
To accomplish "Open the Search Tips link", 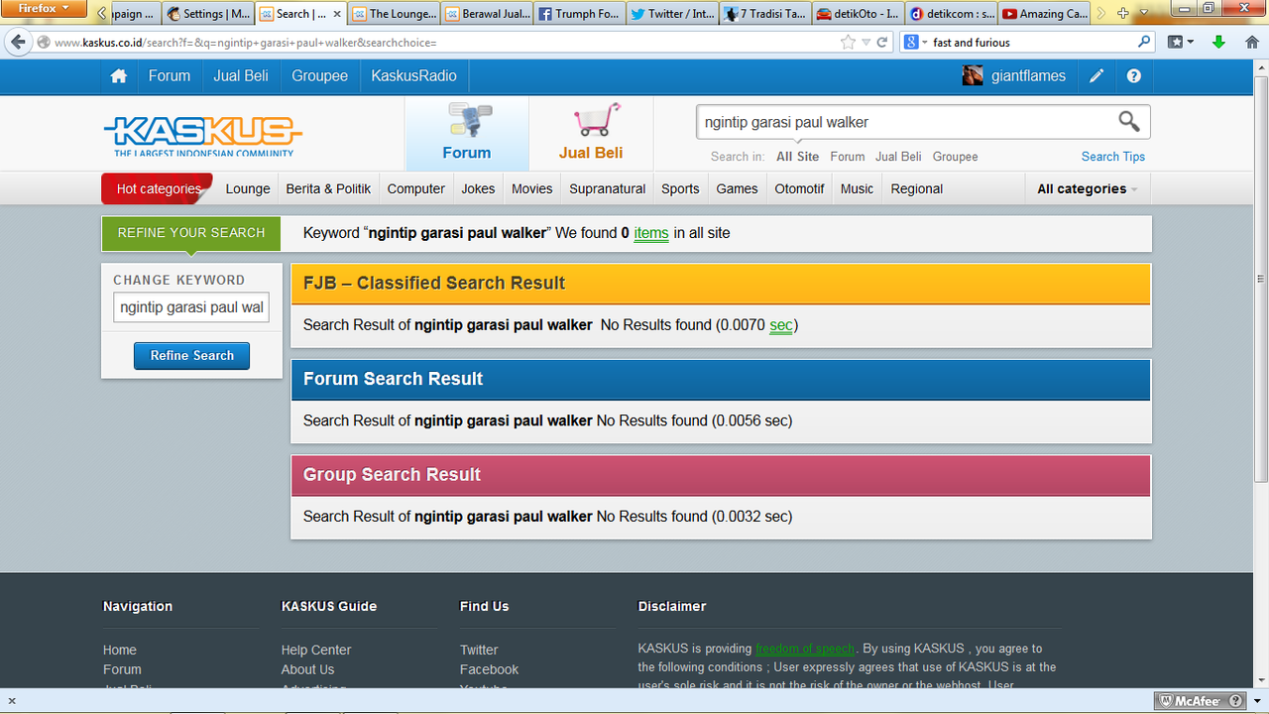I will pos(1113,157).
